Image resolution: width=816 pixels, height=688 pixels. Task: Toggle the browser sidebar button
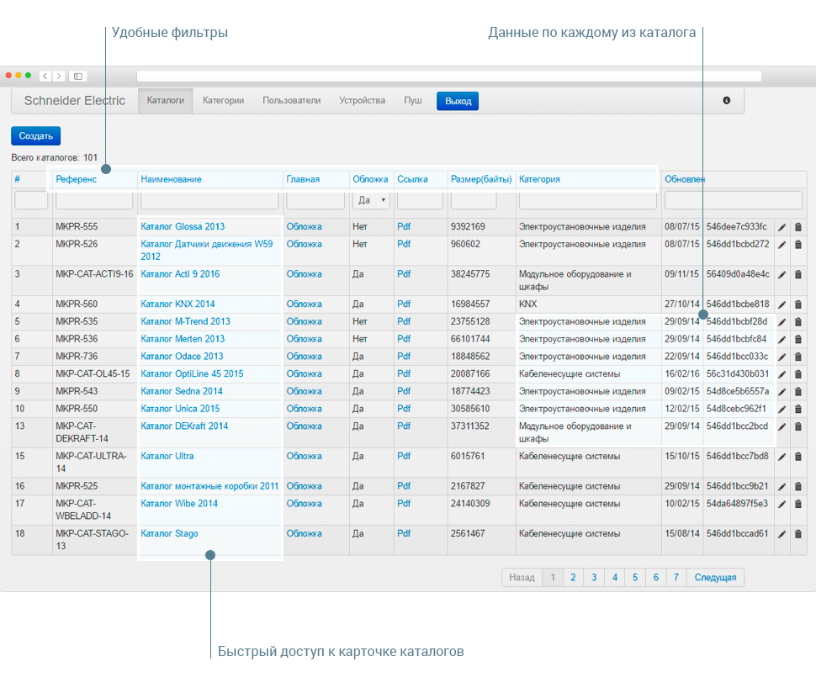click(78, 76)
